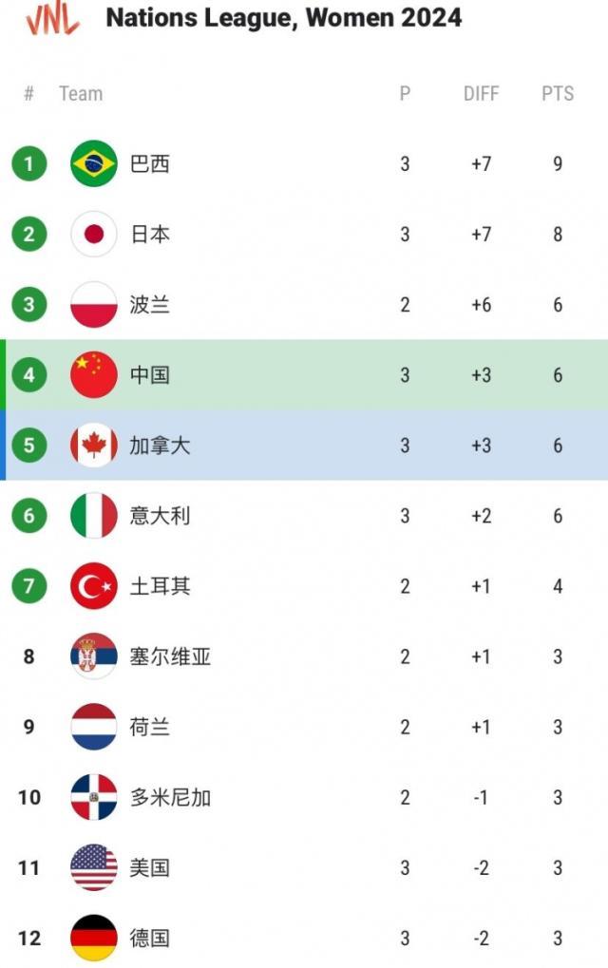Click the Italy flag icon

[x=93, y=515]
